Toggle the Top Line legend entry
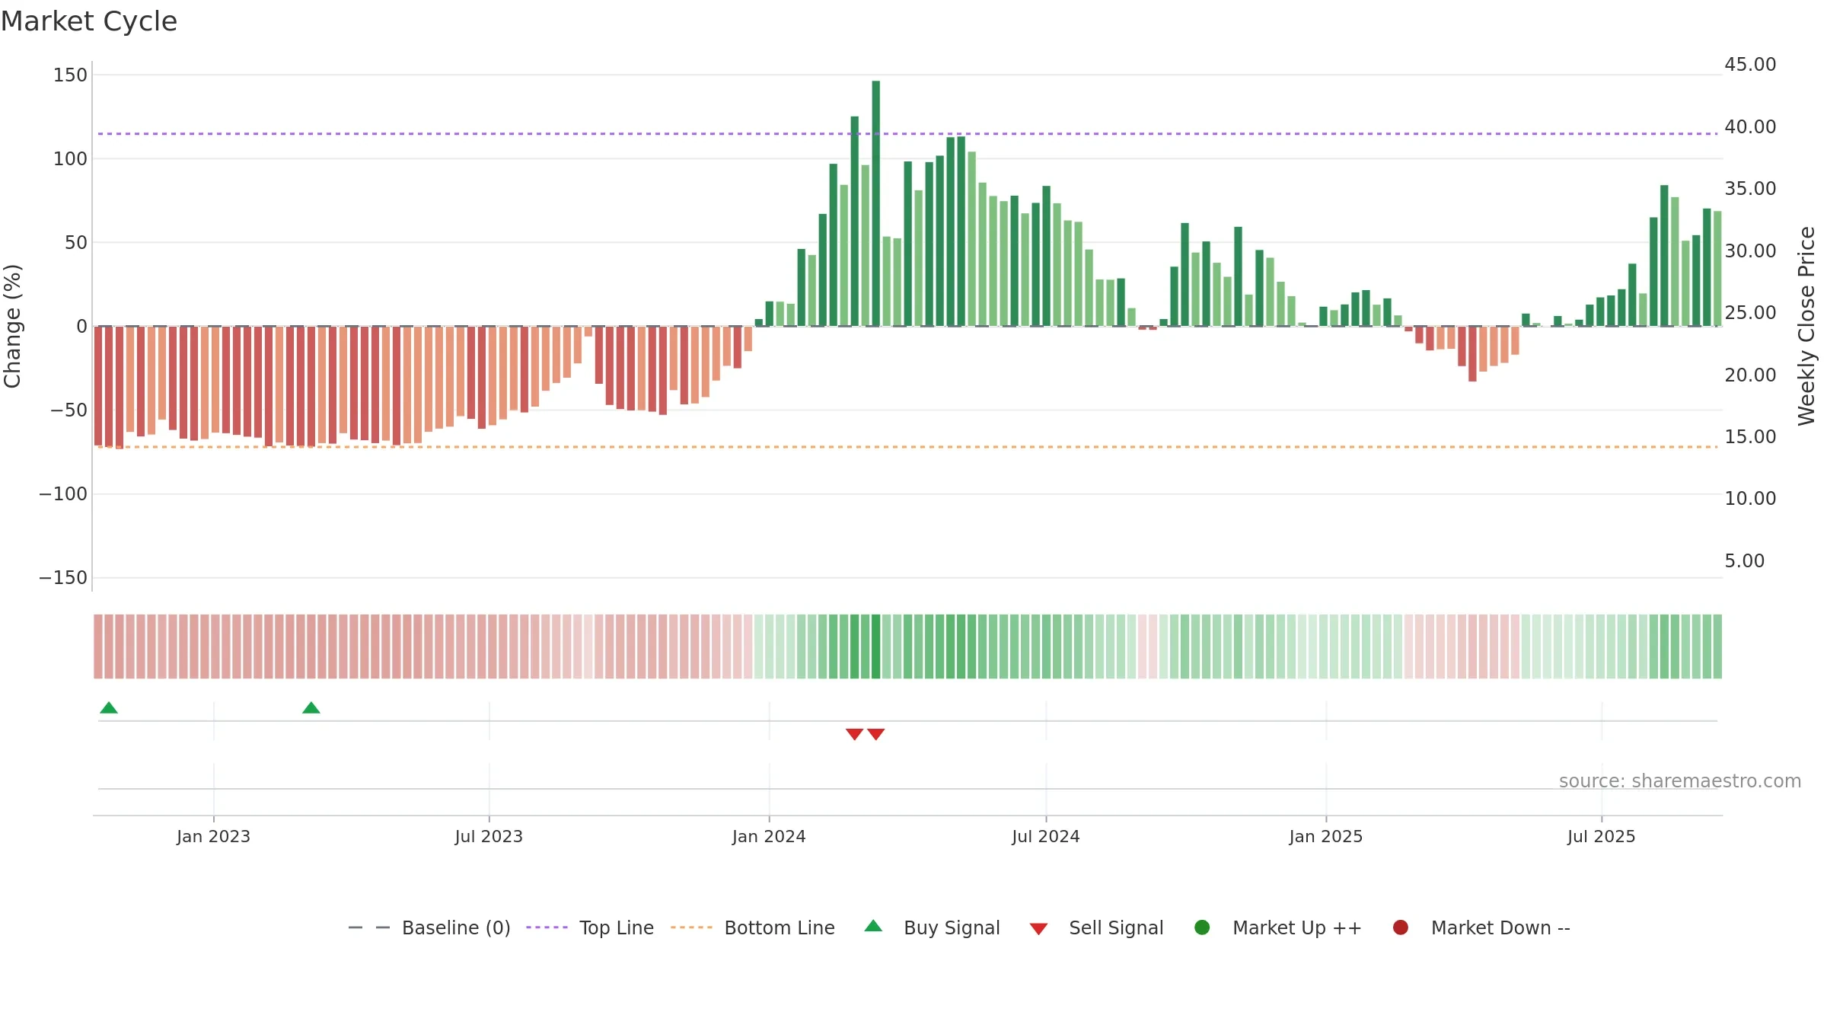1827x1028 pixels. point(590,927)
